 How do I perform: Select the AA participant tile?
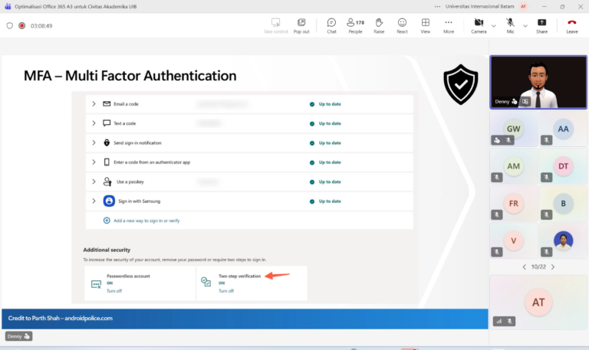pyautogui.click(x=563, y=129)
